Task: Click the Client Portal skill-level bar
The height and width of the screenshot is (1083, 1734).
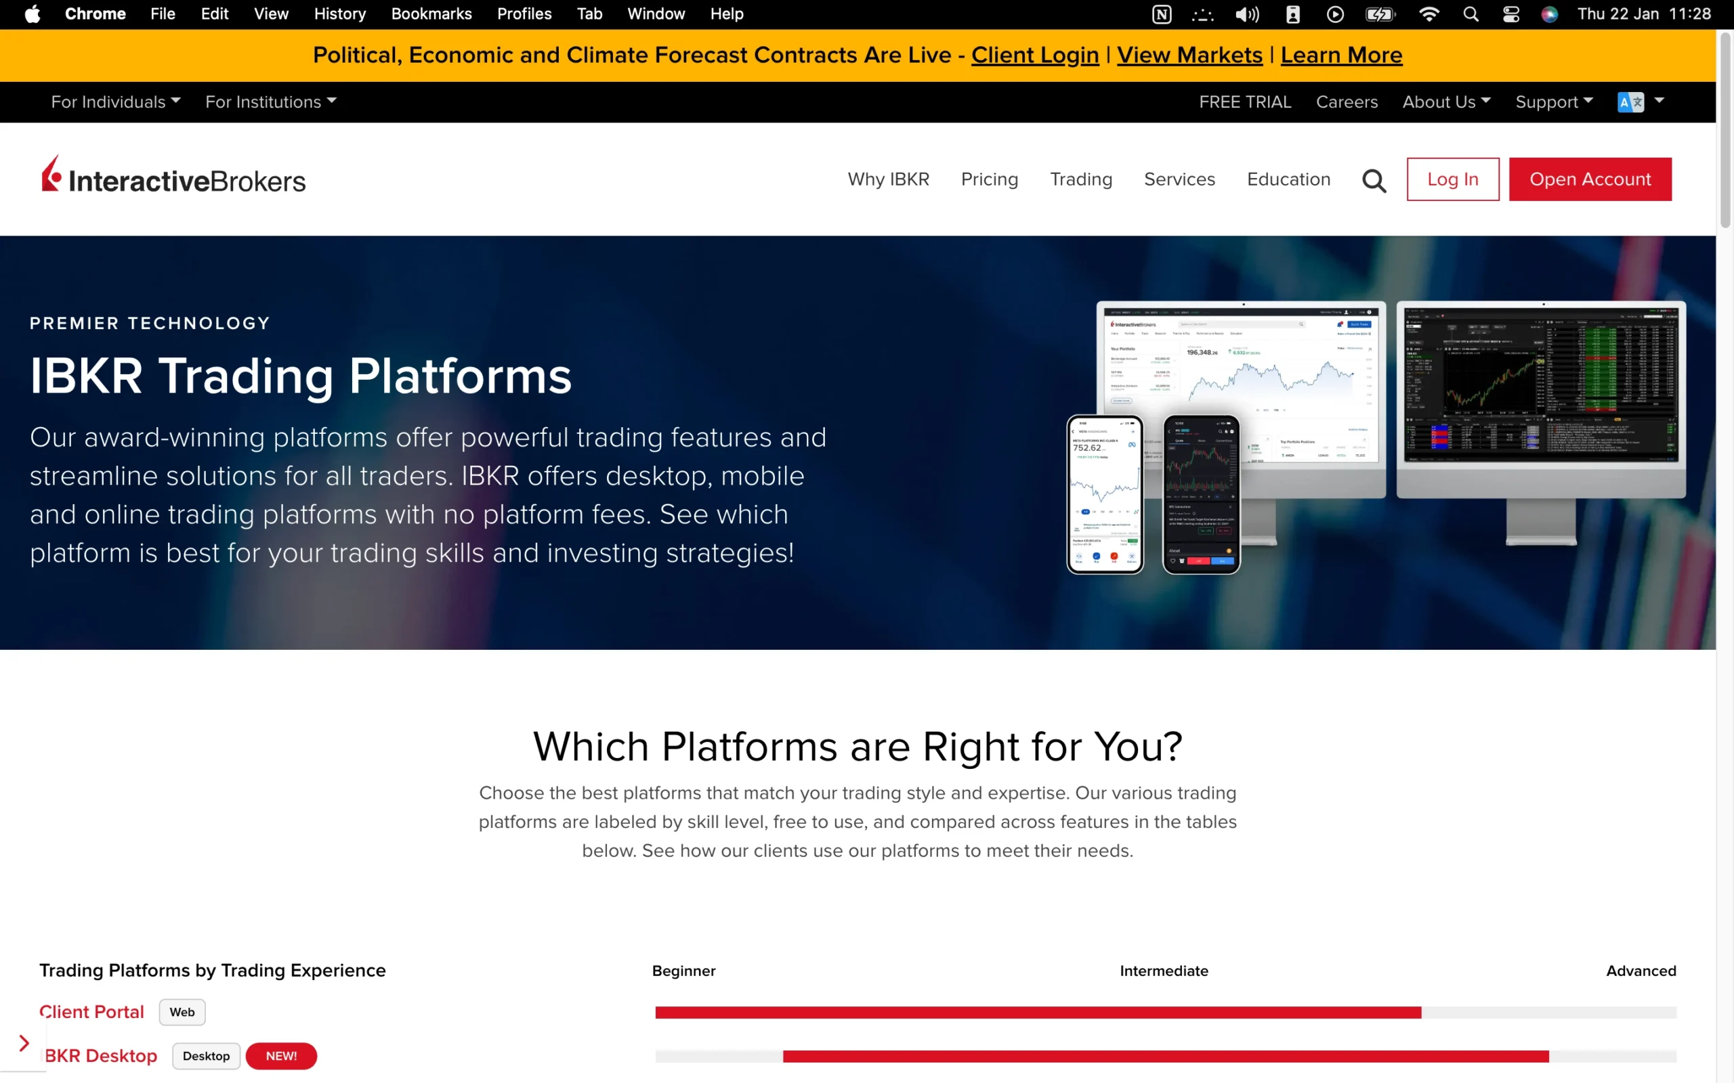Action: point(1038,1012)
